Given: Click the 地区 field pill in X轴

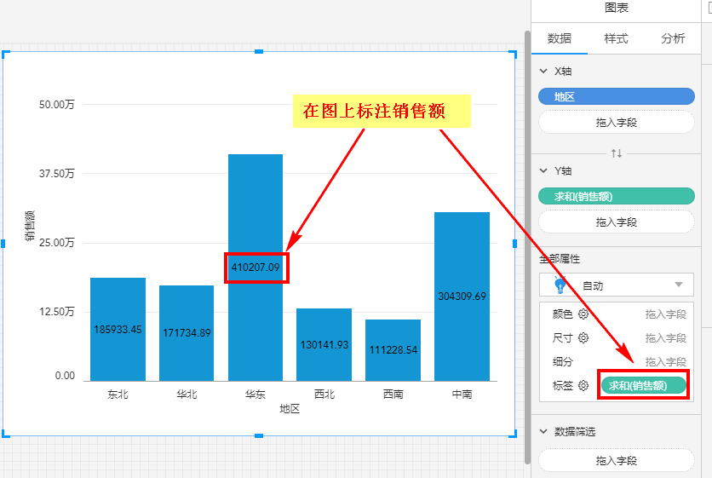Looking at the screenshot, I should coord(617,97).
